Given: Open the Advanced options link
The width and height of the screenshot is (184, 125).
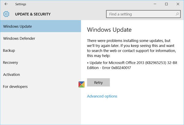Looking at the screenshot, I should (102, 96).
